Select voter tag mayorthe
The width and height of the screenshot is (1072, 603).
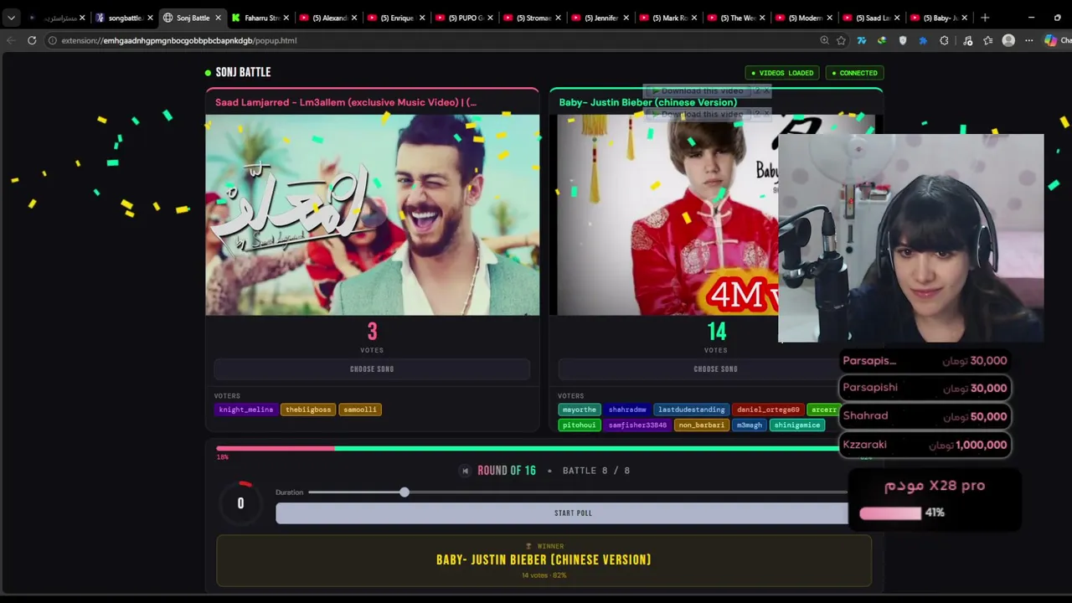[x=580, y=410]
